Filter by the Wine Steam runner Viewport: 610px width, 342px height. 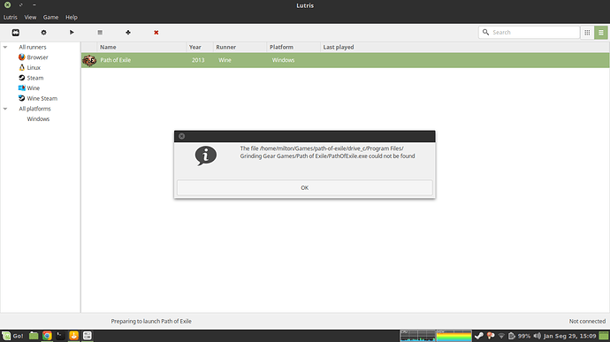coord(42,98)
